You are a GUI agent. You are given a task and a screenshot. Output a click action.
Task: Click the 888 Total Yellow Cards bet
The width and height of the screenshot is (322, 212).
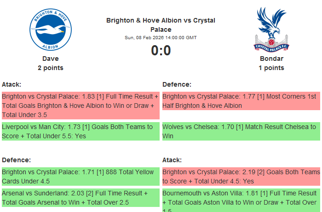pyautogui.click(x=80, y=177)
